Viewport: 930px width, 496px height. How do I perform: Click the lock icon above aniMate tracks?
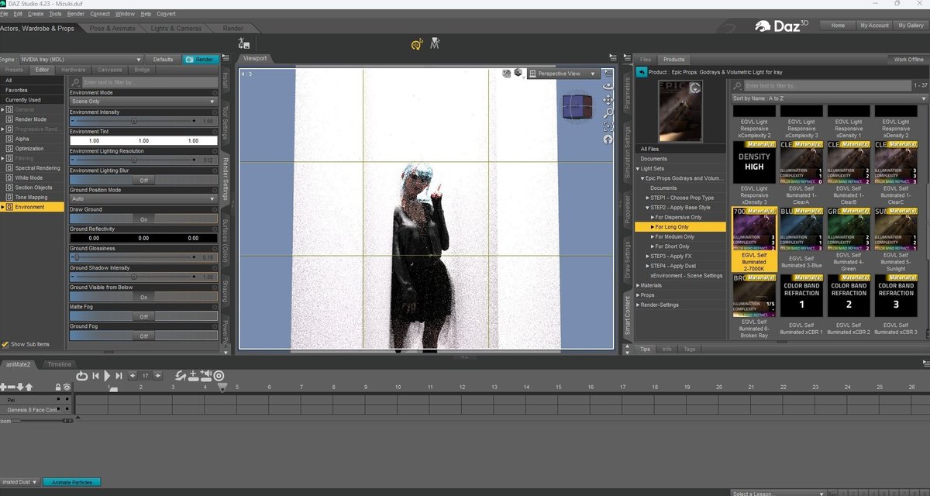pyautogui.click(x=57, y=387)
